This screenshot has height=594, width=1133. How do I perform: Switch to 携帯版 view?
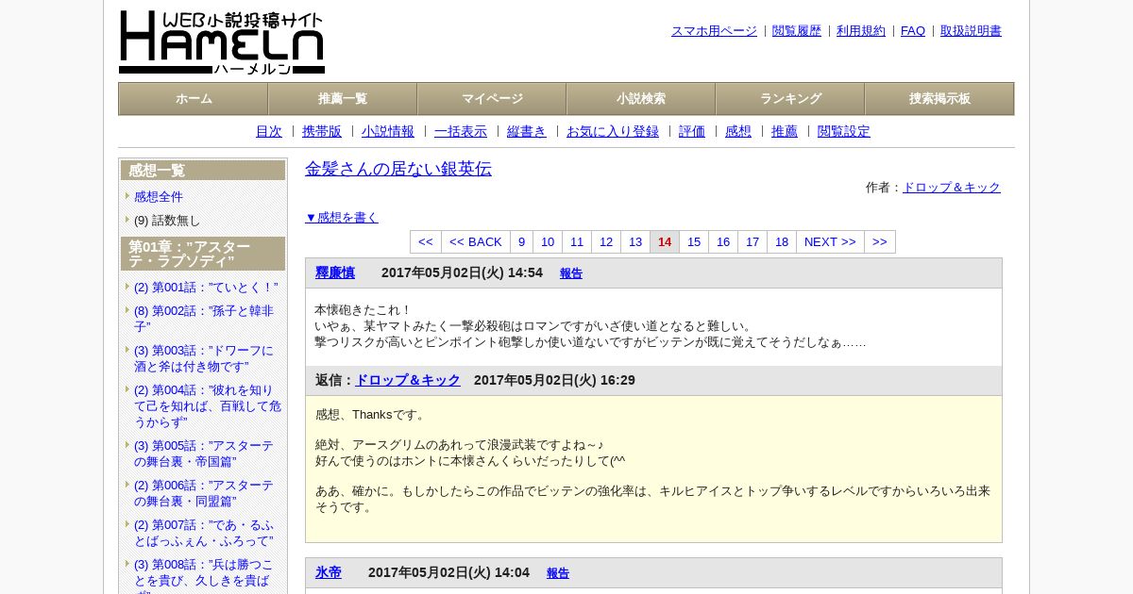click(x=322, y=131)
